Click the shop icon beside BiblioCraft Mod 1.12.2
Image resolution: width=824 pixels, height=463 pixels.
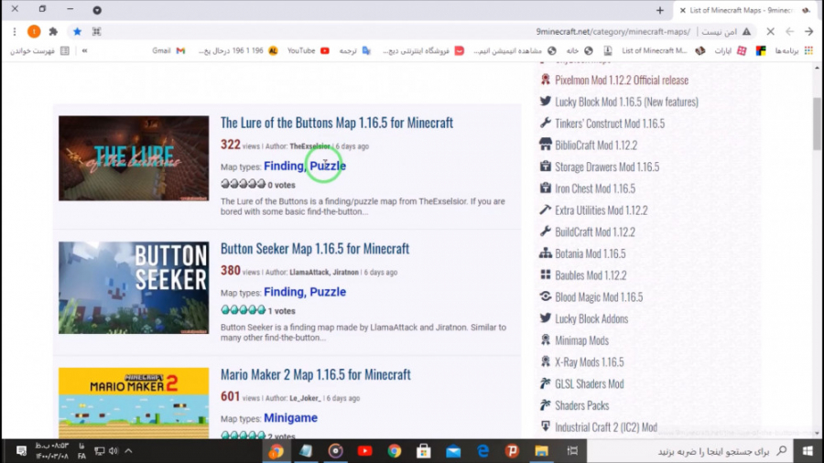tap(545, 145)
